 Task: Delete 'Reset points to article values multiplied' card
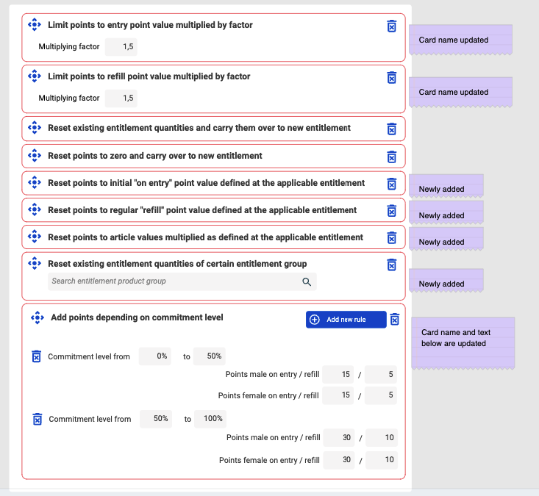(x=392, y=237)
